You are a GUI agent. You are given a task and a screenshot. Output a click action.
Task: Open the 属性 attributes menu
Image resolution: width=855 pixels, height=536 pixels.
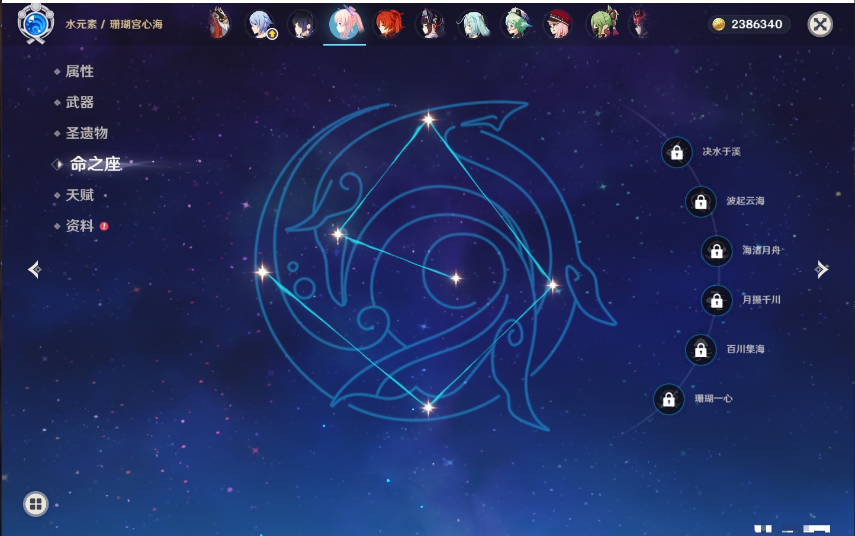pyautogui.click(x=79, y=72)
